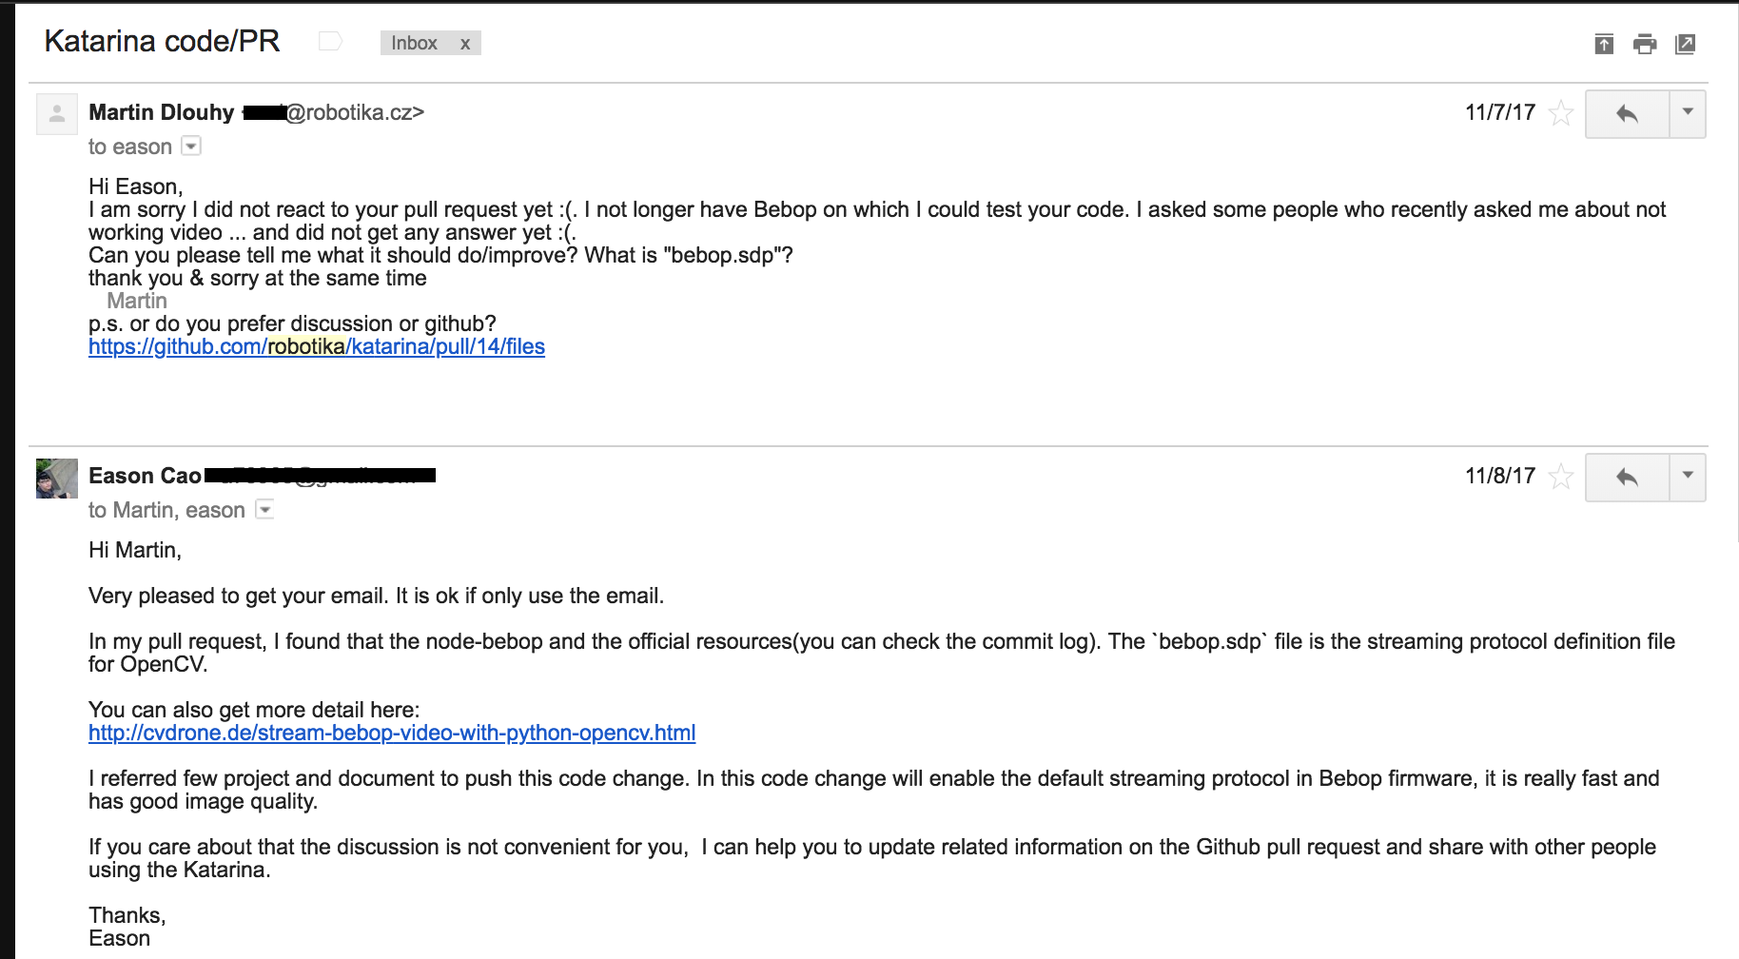Remove the Inbox label via its x

463,43
